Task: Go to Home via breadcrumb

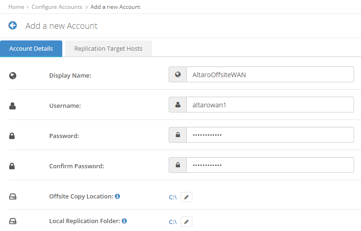Action: (16, 7)
